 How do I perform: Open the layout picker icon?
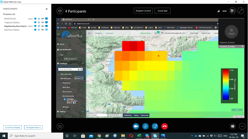(233, 11)
